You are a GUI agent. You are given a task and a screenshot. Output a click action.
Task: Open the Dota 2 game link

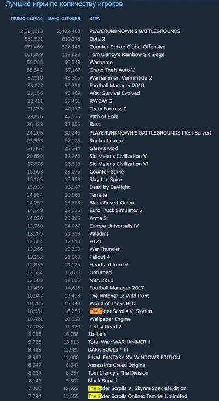[x=97, y=39]
